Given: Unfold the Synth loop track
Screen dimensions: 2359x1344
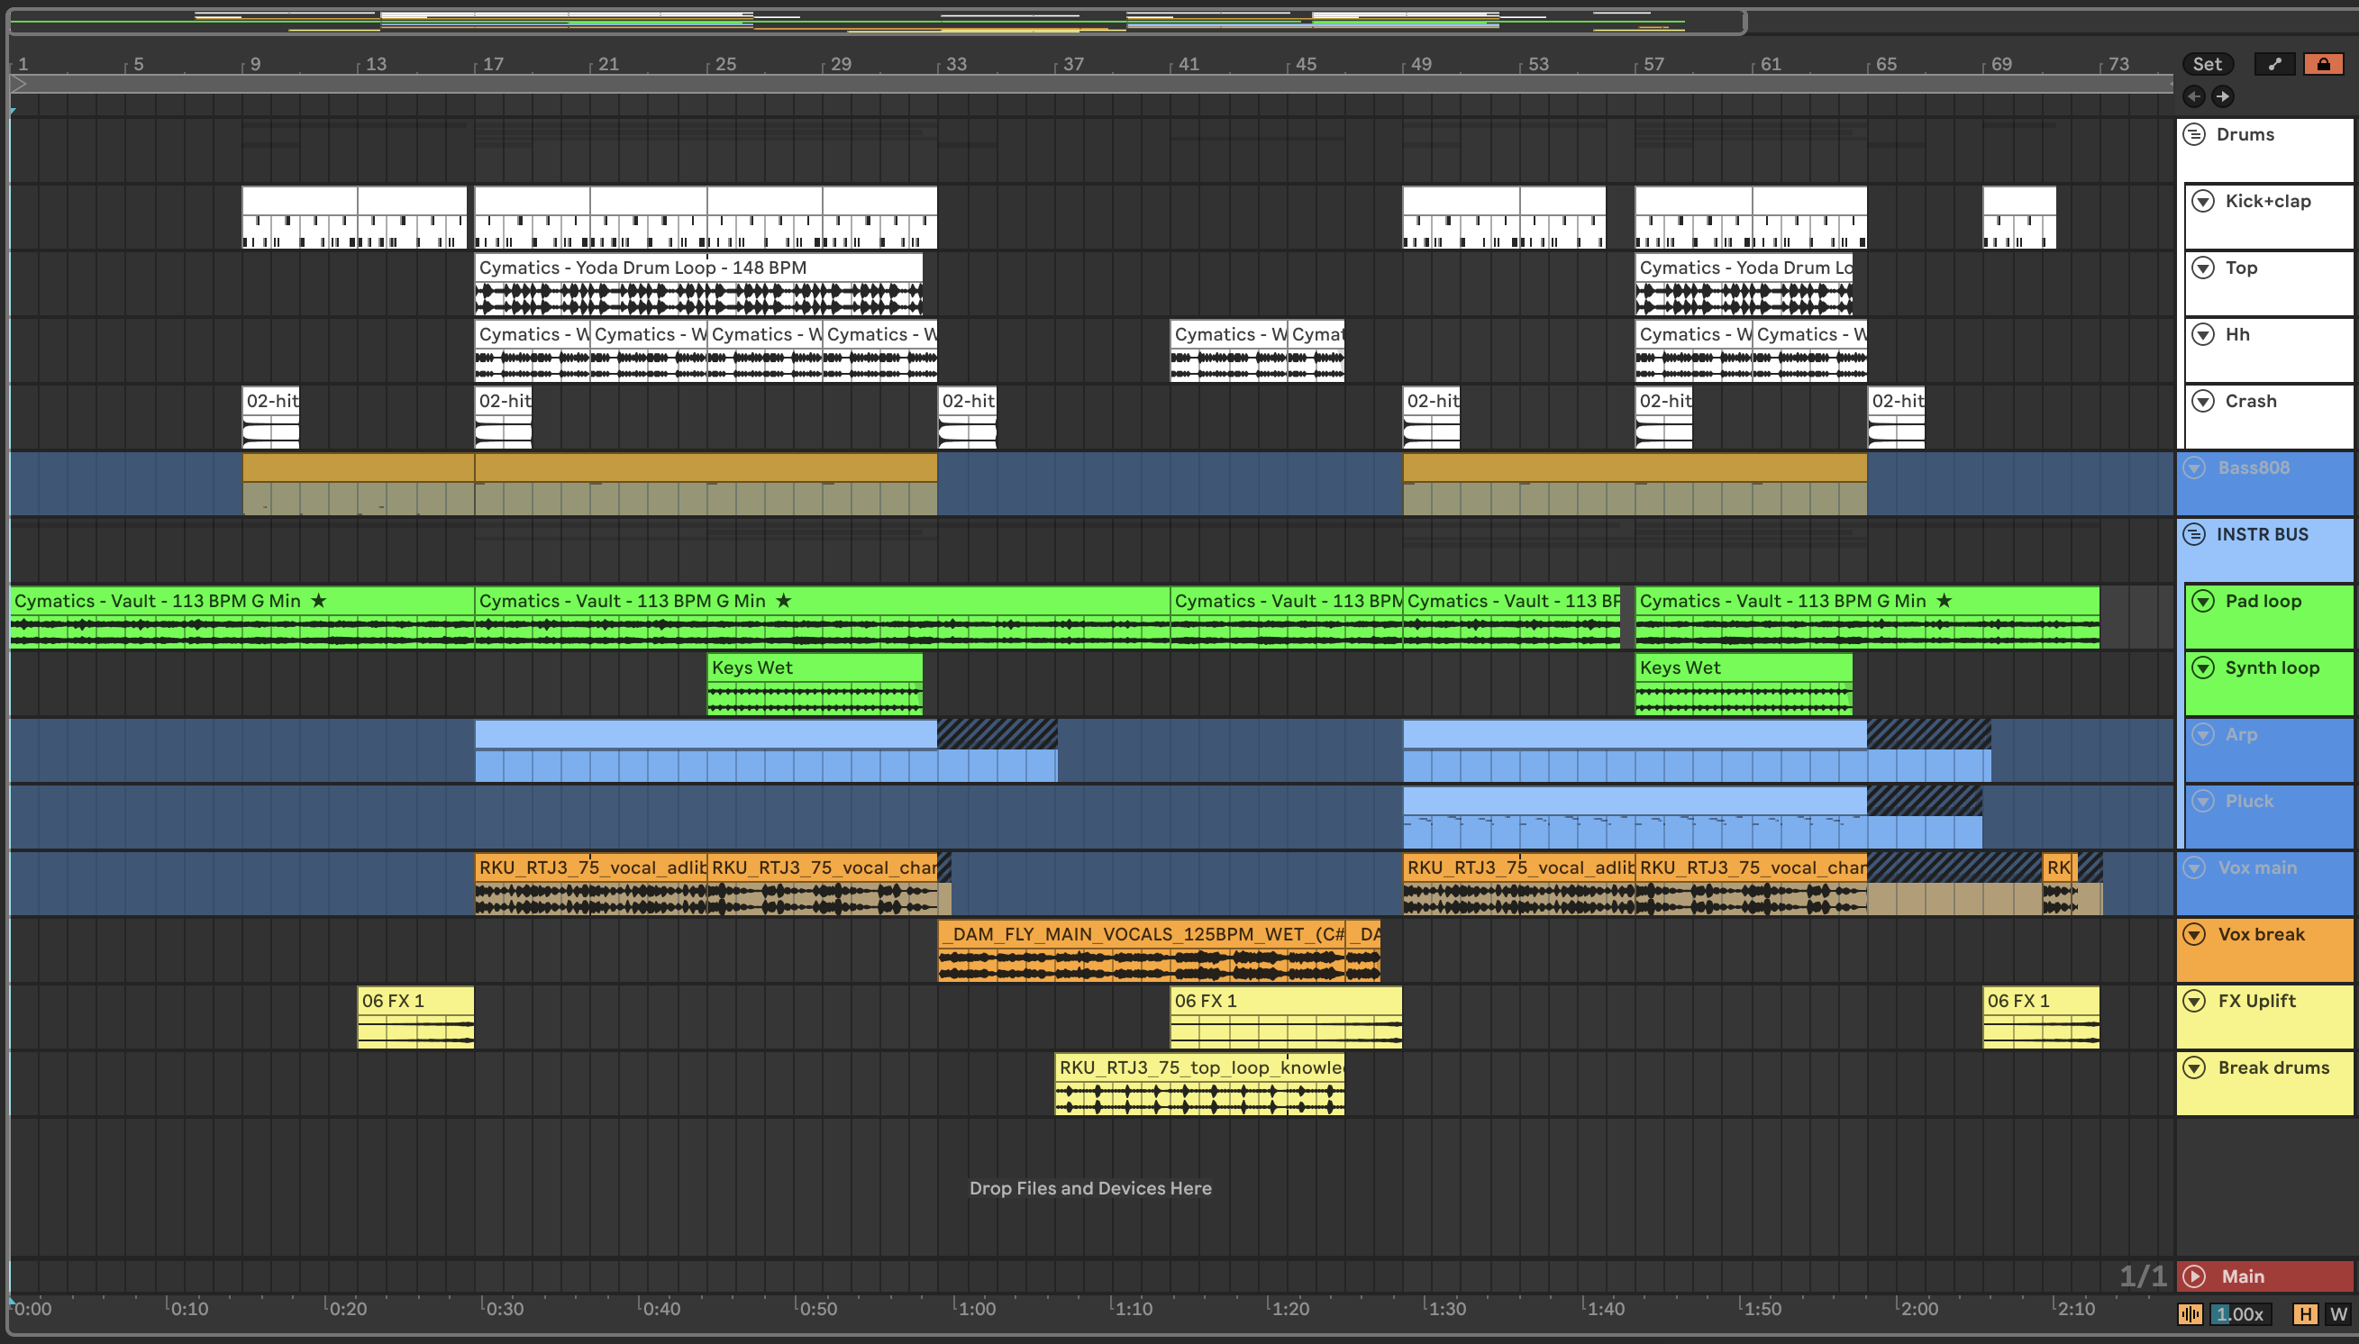Looking at the screenshot, I should [x=2203, y=667].
